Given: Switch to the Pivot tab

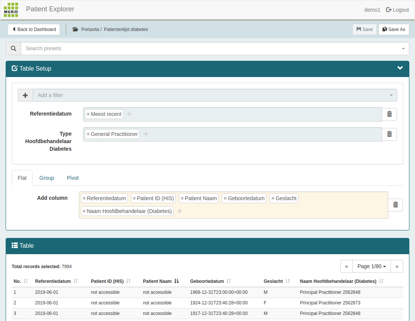Looking at the screenshot, I should [73, 178].
